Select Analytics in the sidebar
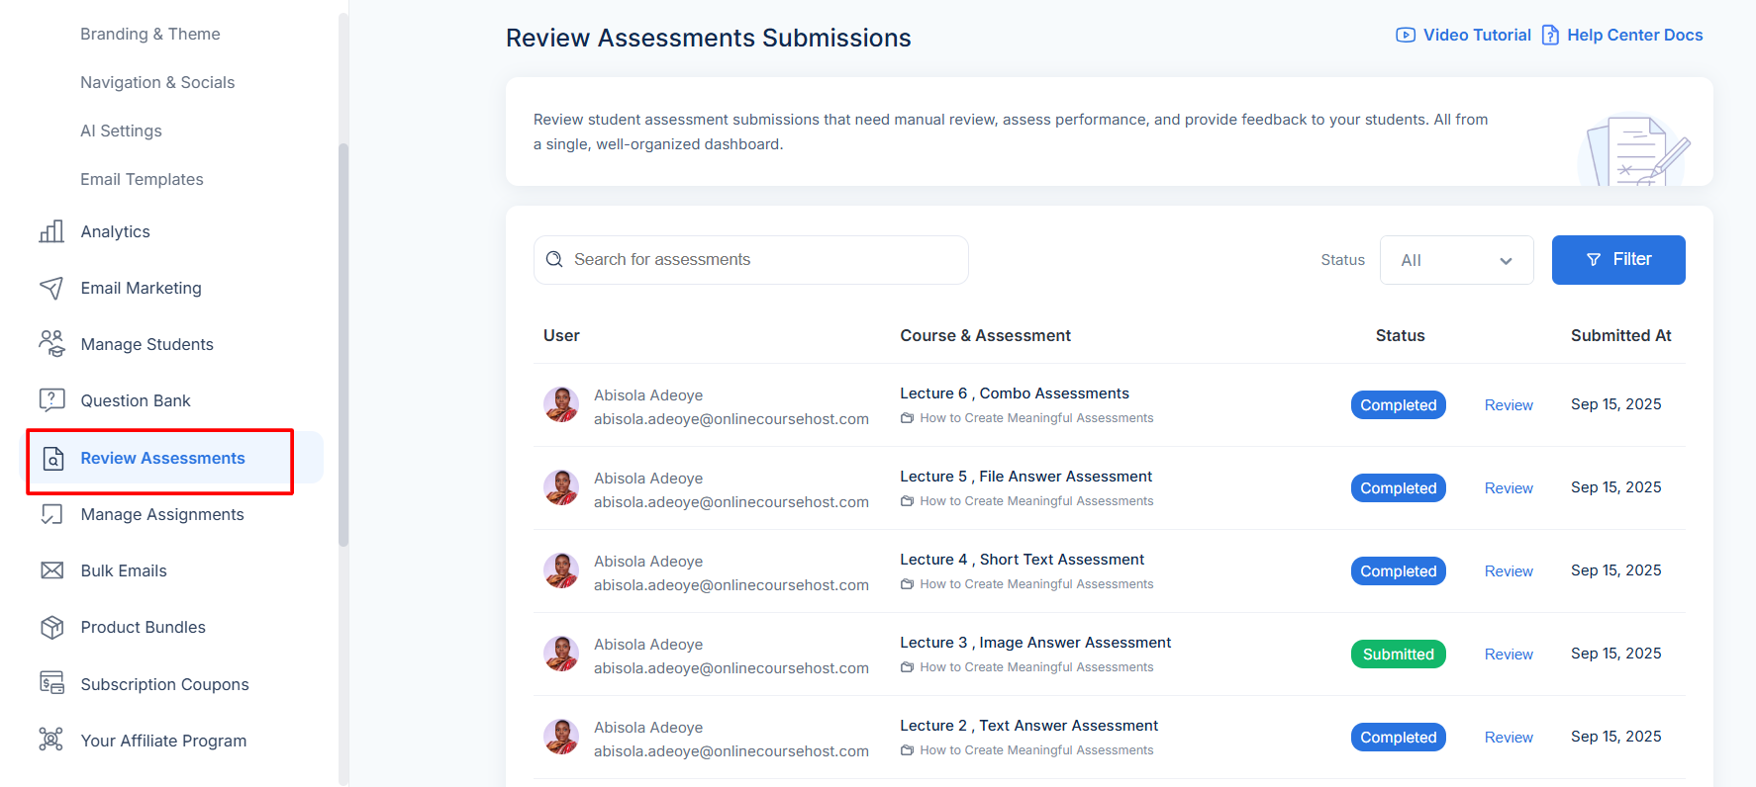 [115, 231]
